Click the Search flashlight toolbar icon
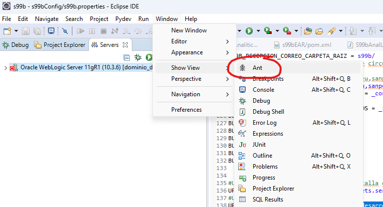 tap(332, 31)
